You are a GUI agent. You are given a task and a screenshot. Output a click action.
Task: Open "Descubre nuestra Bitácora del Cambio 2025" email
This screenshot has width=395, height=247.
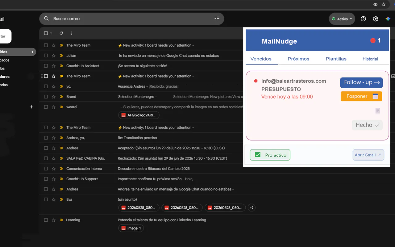point(154,169)
